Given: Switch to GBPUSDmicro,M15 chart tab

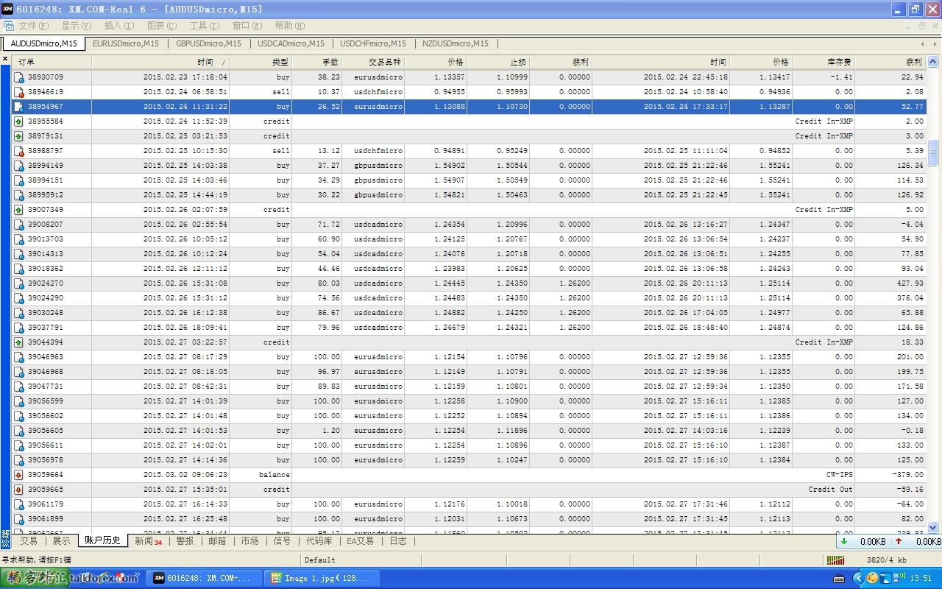Looking at the screenshot, I should [x=208, y=43].
